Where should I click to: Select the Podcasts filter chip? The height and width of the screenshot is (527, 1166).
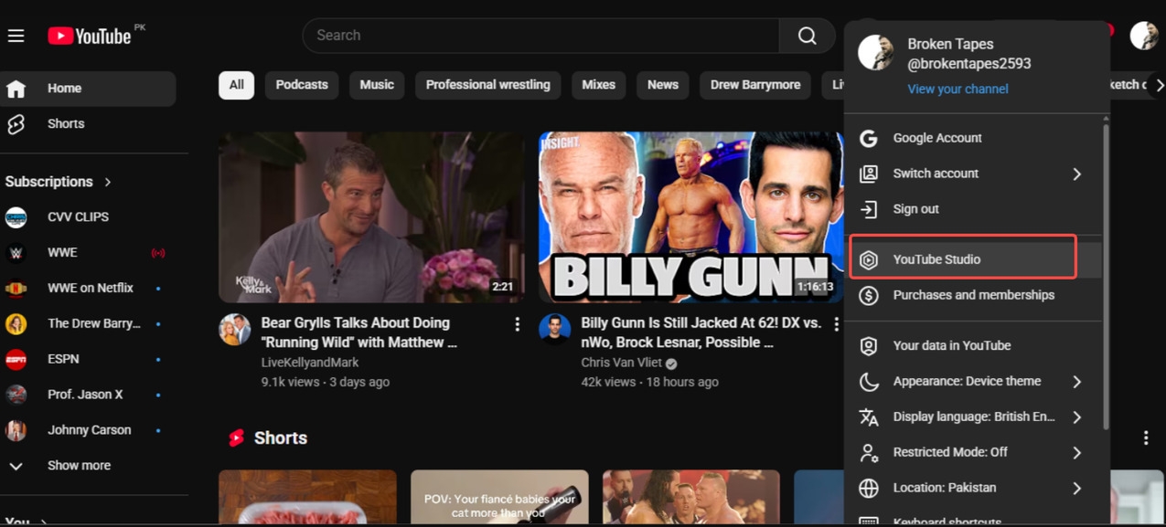302,85
